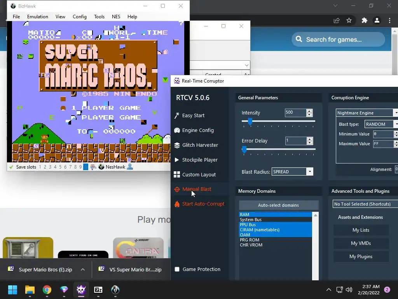Viewport: 398px width, 299px height.
Task: Expand the Super Mario Bros (E).zip download options
Action: pyautogui.click(x=83, y=269)
